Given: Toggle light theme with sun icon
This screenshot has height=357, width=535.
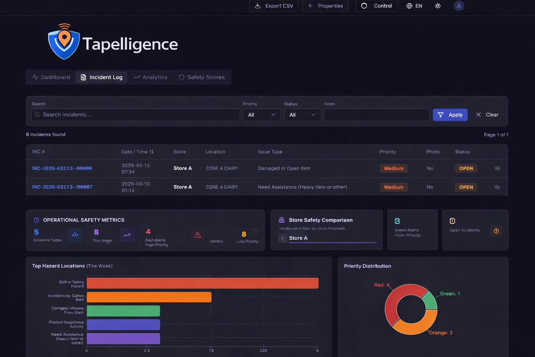Looking at the screenshot, I should point(438,6).
